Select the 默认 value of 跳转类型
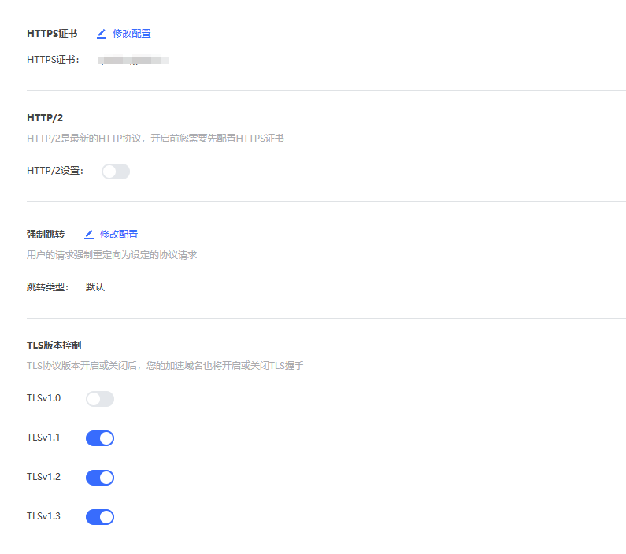 point(95,287)
